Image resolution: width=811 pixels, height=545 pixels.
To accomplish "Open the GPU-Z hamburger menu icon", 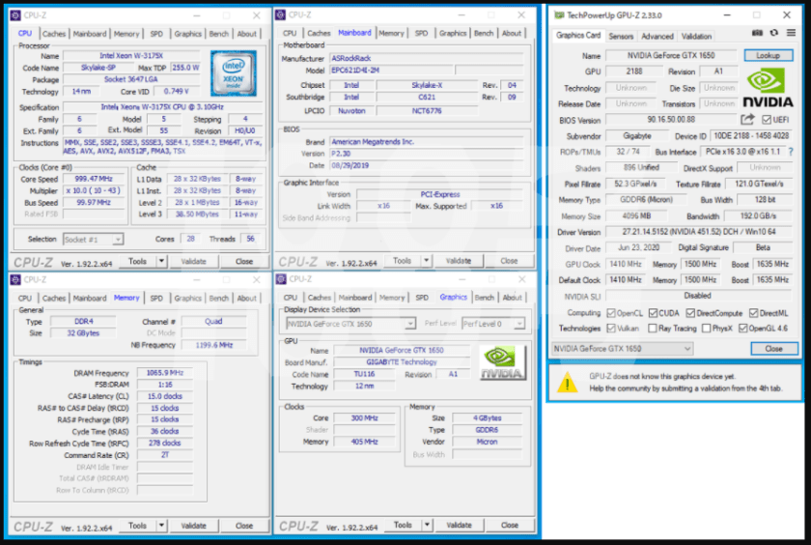I will pyautogui.click(x=791, y=33).
